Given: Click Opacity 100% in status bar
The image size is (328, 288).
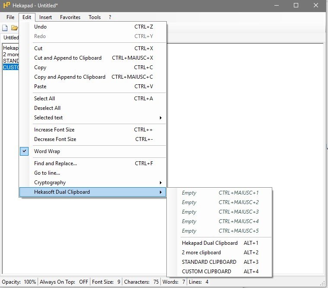Looking at the screenshot, I should point(19,282).
